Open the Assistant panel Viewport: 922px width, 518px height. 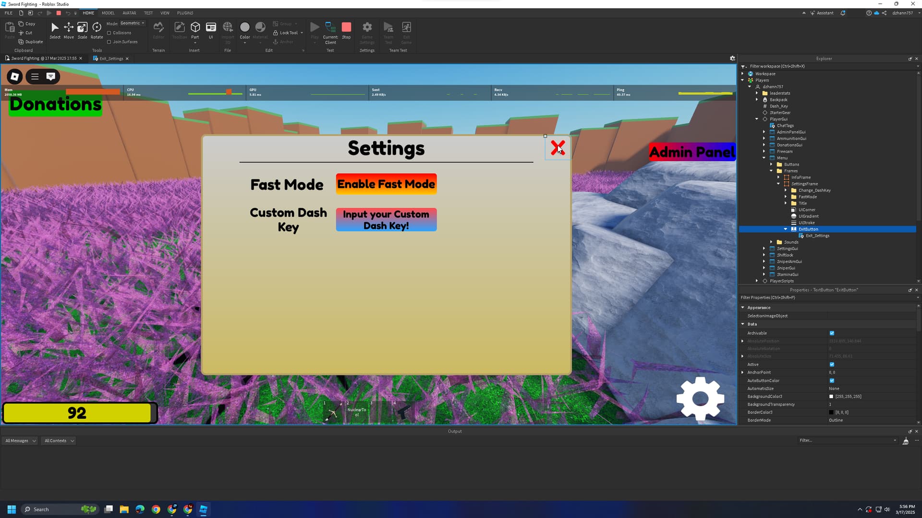pyautogui.click(x=822, y=13)
